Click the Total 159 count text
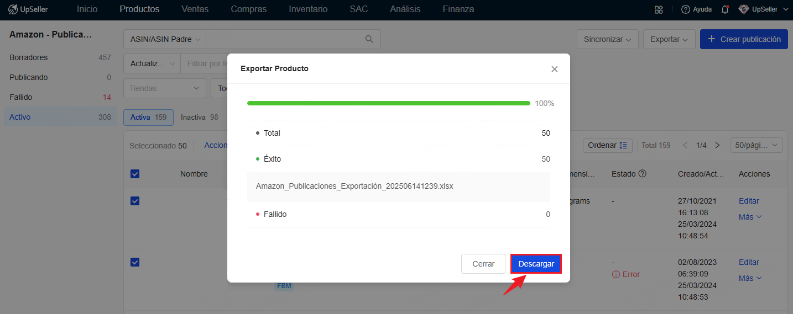 pyautogui.click(x=656, y=145)
